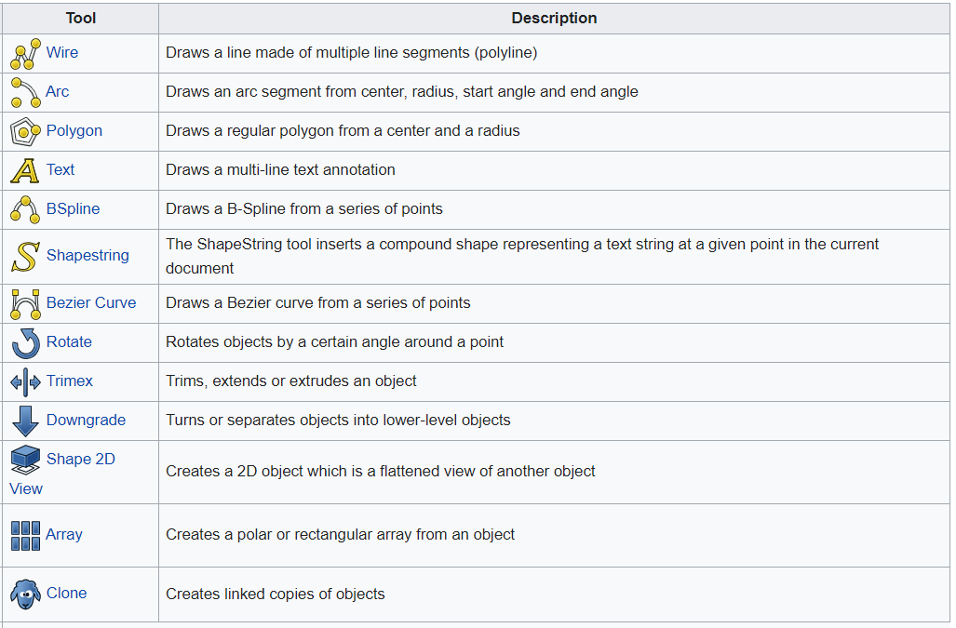Click the Arc tool icon
The image size is (956, 628).
[25, 92]
